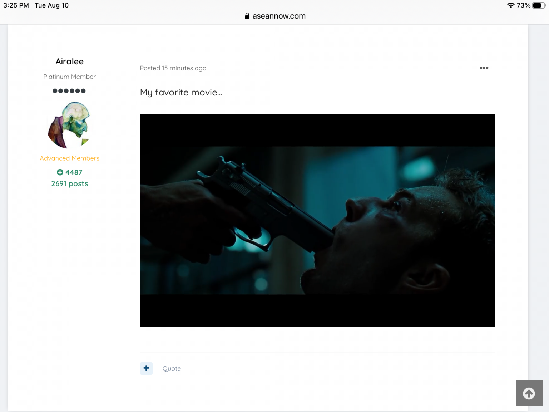Open the Advanced Members group link

pyautogui.click(x=69, y=158)
